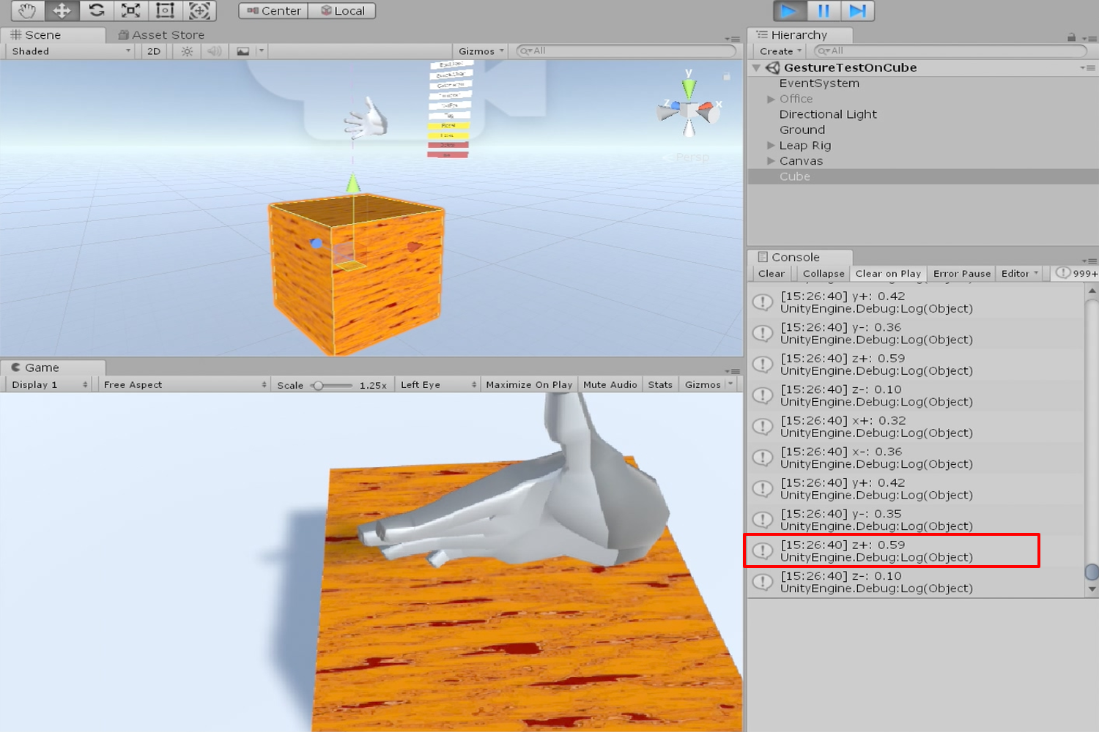The width and height of the screenshot is (1099, 732).
Task: Select the Move tool
Action: 62,11
